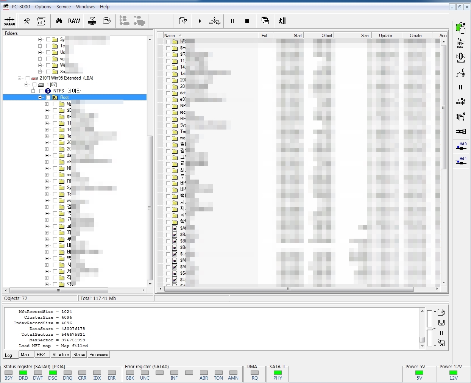471x383 pixels.
Task: Open the Service menu
Action: point(63,7)
